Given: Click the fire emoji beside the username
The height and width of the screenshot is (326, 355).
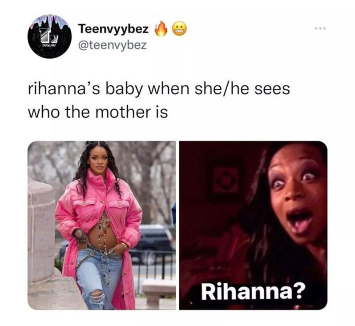Looking at the screenshot, I should pyautogui.click(x=161, y=29).
